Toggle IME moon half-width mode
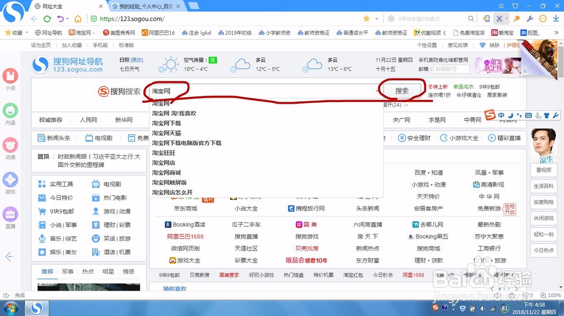Viewport: 564px width, 316px height. [510, 115]
